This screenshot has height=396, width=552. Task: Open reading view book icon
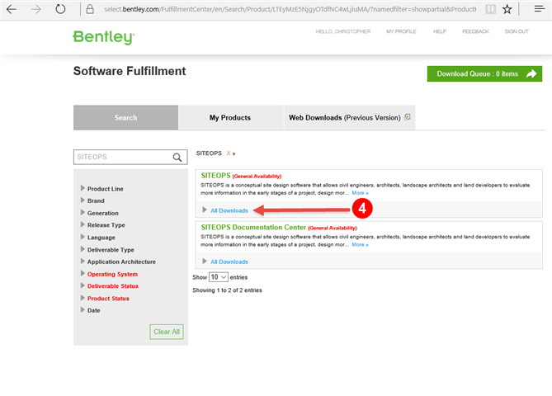[x=490, y=9]
